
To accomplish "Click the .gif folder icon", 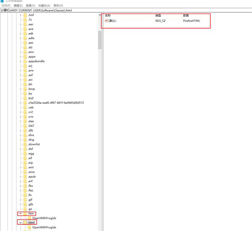I will click(x=25, y=199).
